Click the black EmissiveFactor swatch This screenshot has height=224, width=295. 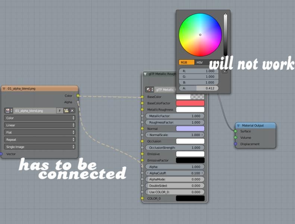(x=190, y=160)
